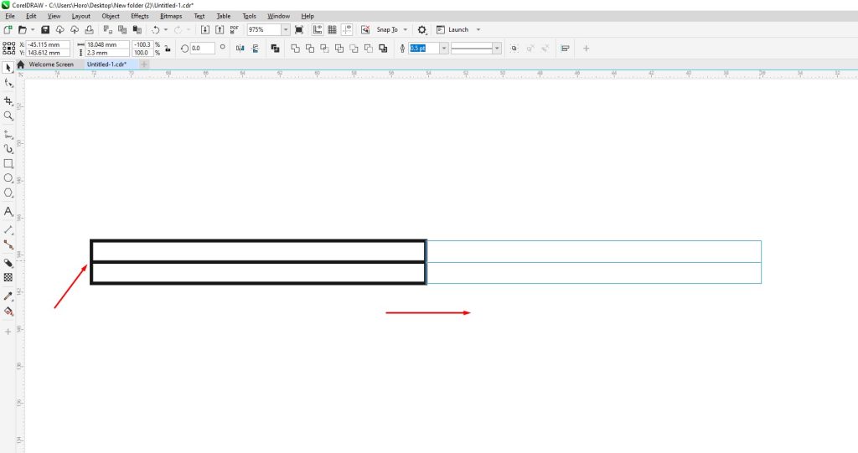
Task: Toggle Show rulers
Action: pos(318,29)
